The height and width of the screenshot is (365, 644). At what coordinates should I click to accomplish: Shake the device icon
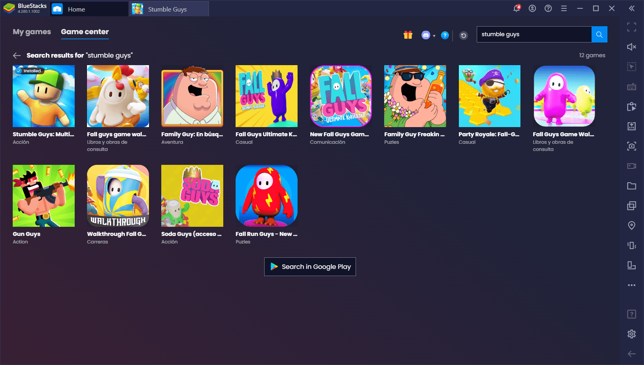(x=632, y=245)
